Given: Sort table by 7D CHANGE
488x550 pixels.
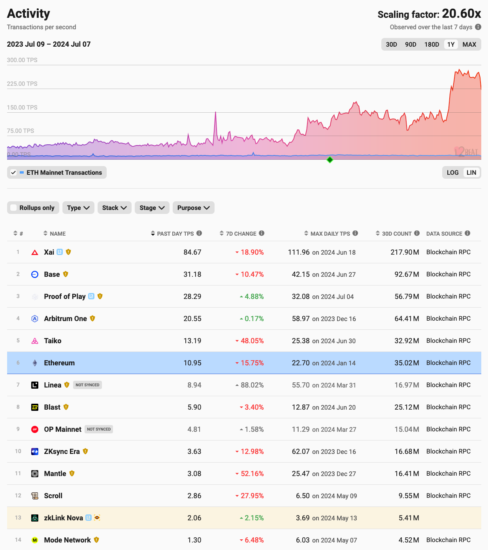Looking at the screenshot, I should point(238,233).
